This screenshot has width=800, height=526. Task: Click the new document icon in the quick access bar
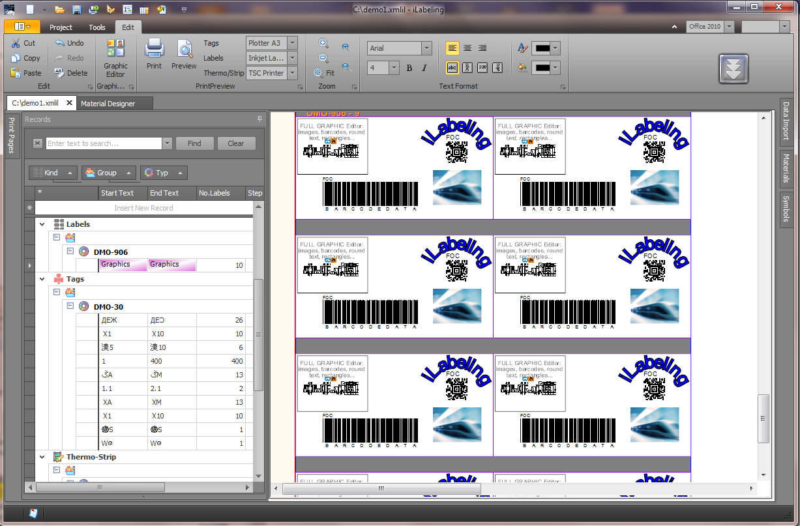tap(30, 9)
